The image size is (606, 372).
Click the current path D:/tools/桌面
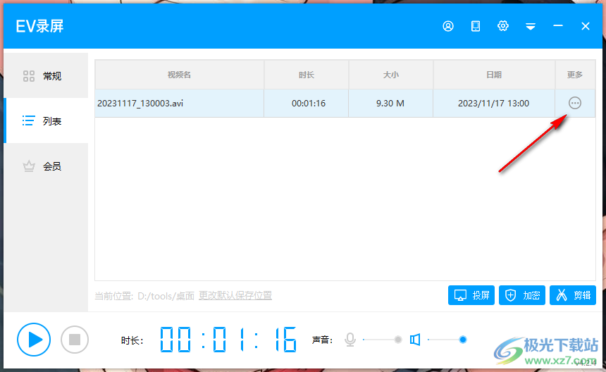coord(166,296)
